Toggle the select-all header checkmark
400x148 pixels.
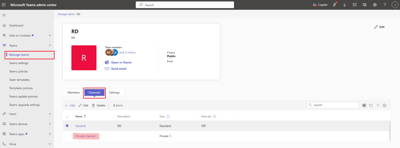pos(67,117)
